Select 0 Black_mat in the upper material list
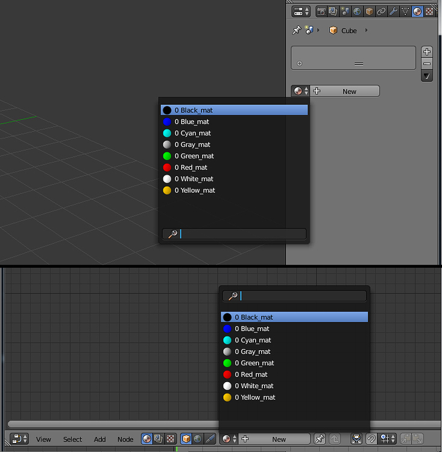 pyautogui.click(x=235, y=110)
